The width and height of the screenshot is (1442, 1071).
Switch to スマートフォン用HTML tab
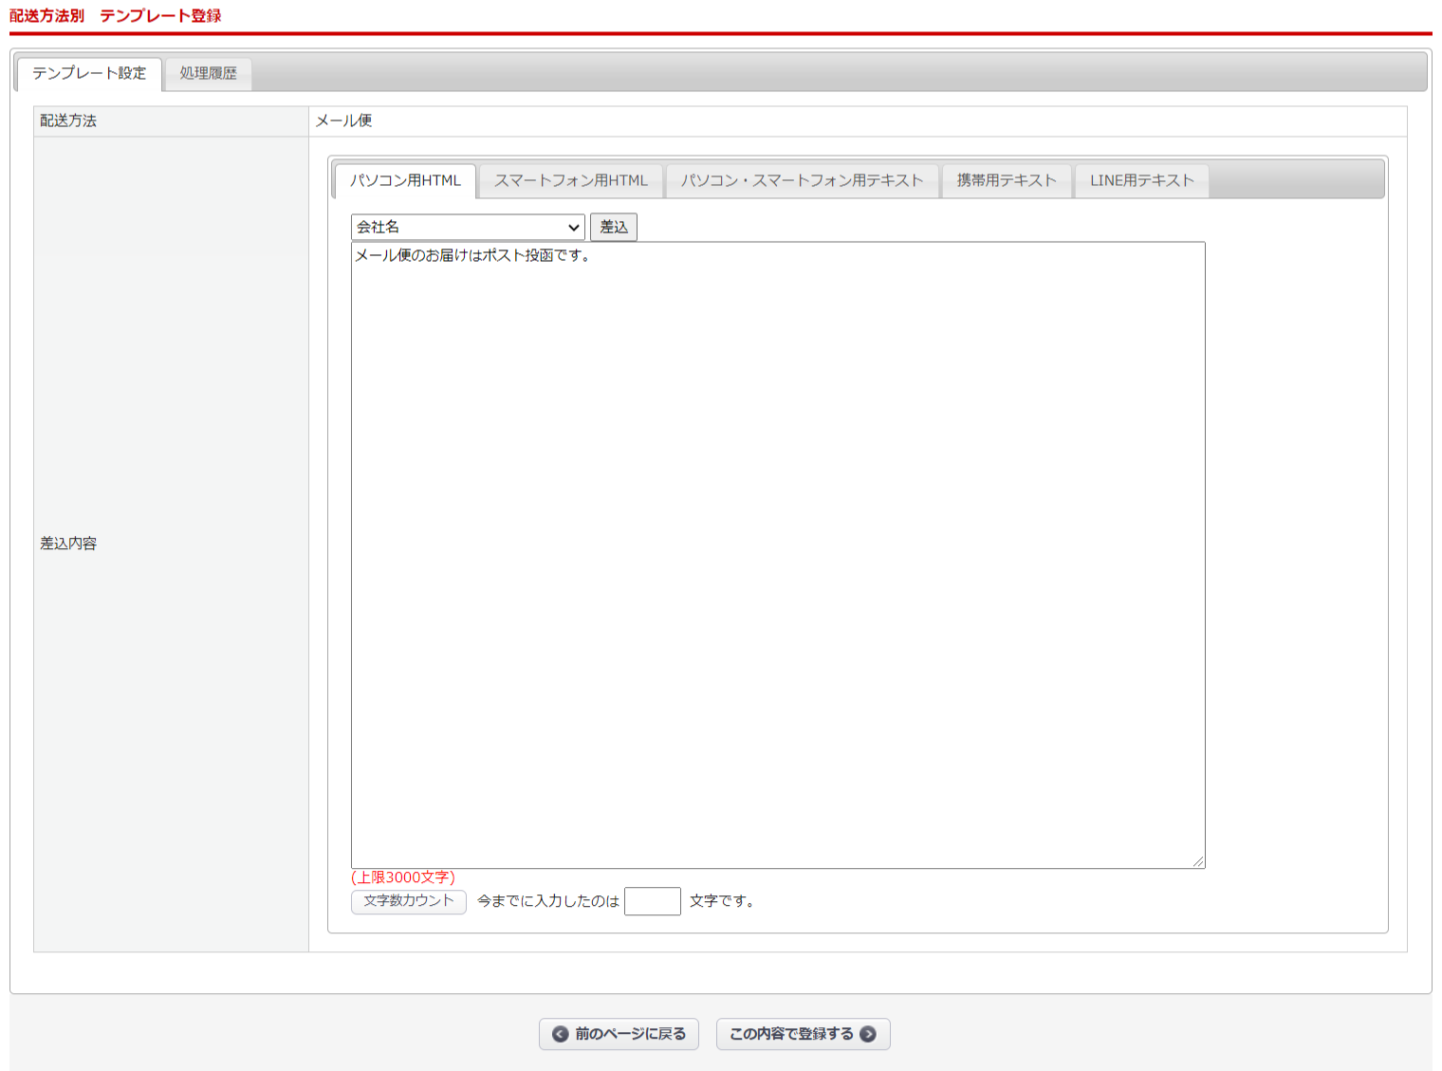[571, 181]
